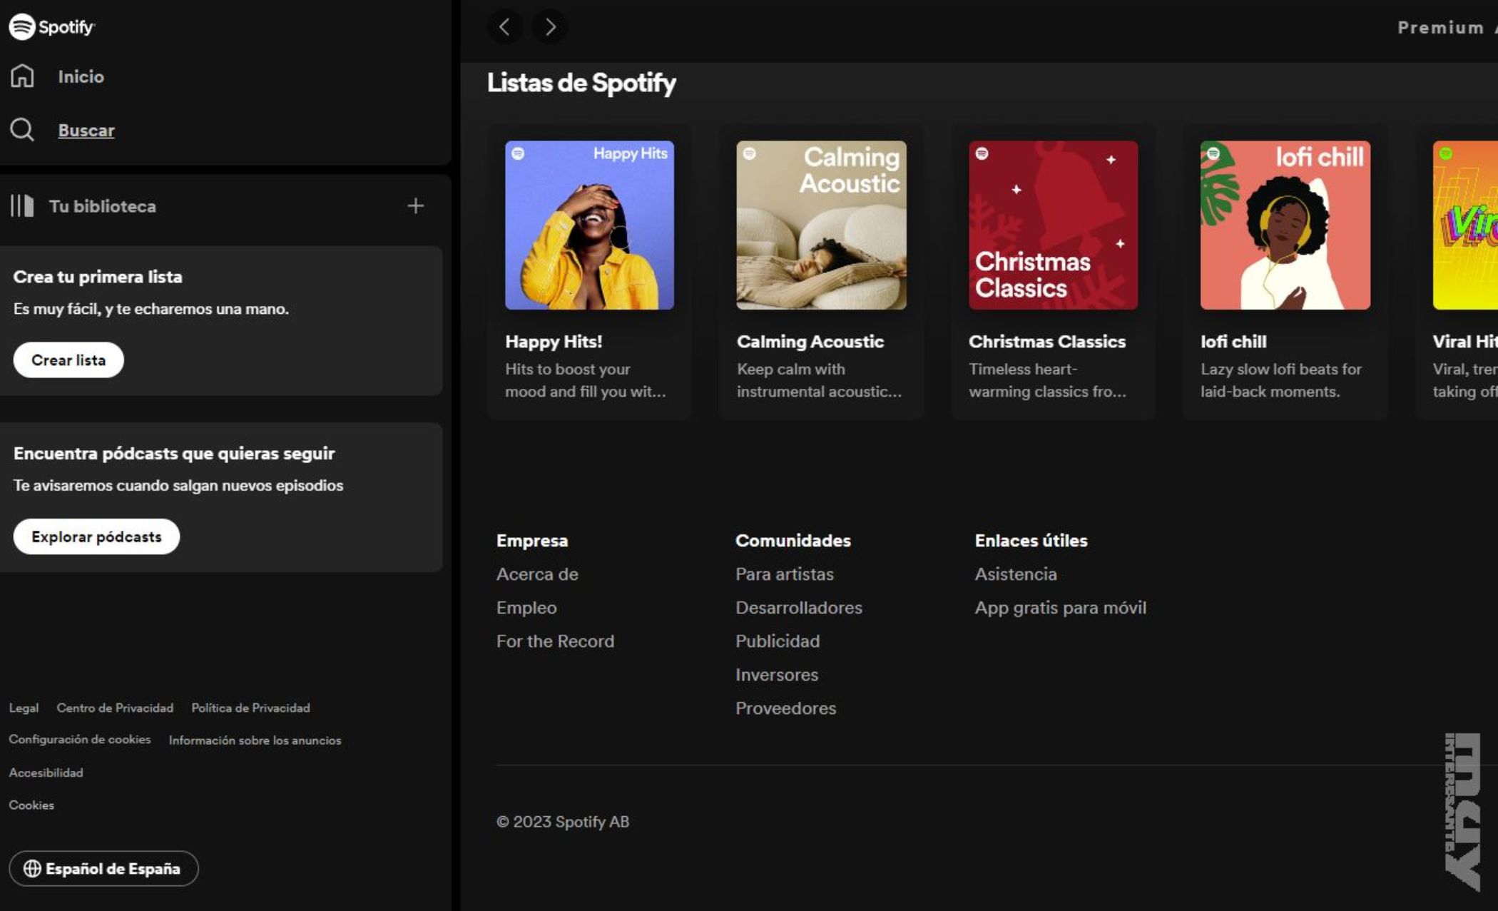Click the Para artistas link
The image size is (1498, 911).
click(x=785, y=574)
